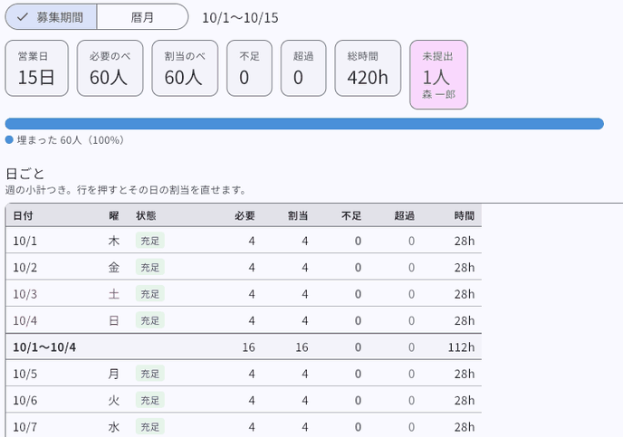Screen dimensions: 623x437
Task: Click the 必要 column header
Action: (x=244, y=215)
